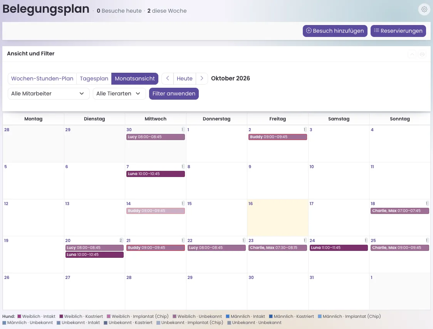Open the Alle Tierarten dropdown
433x329 pixels.
[x=119, y=94]
